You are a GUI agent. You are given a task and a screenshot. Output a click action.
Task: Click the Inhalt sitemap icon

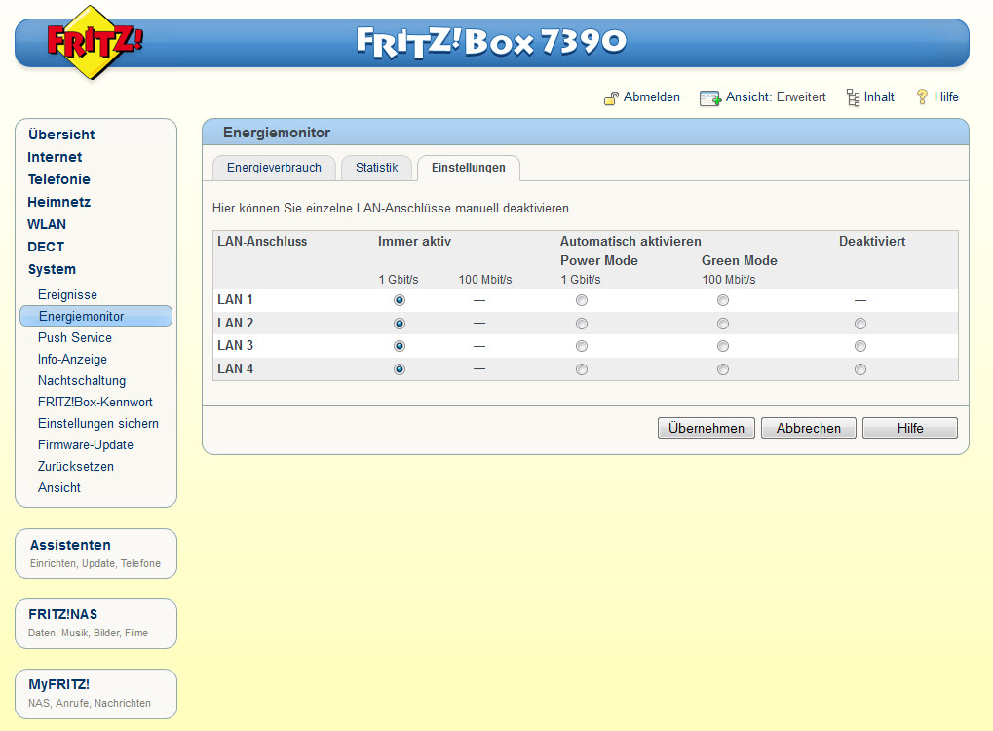(853, 97)
